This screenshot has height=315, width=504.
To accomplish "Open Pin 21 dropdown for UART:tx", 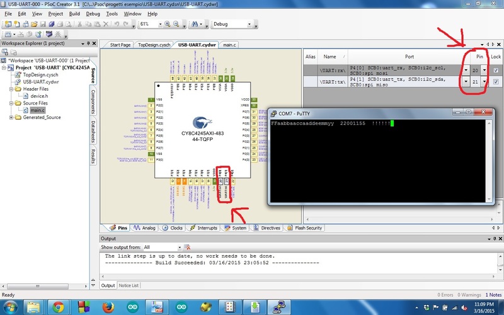I will point(484,82).
